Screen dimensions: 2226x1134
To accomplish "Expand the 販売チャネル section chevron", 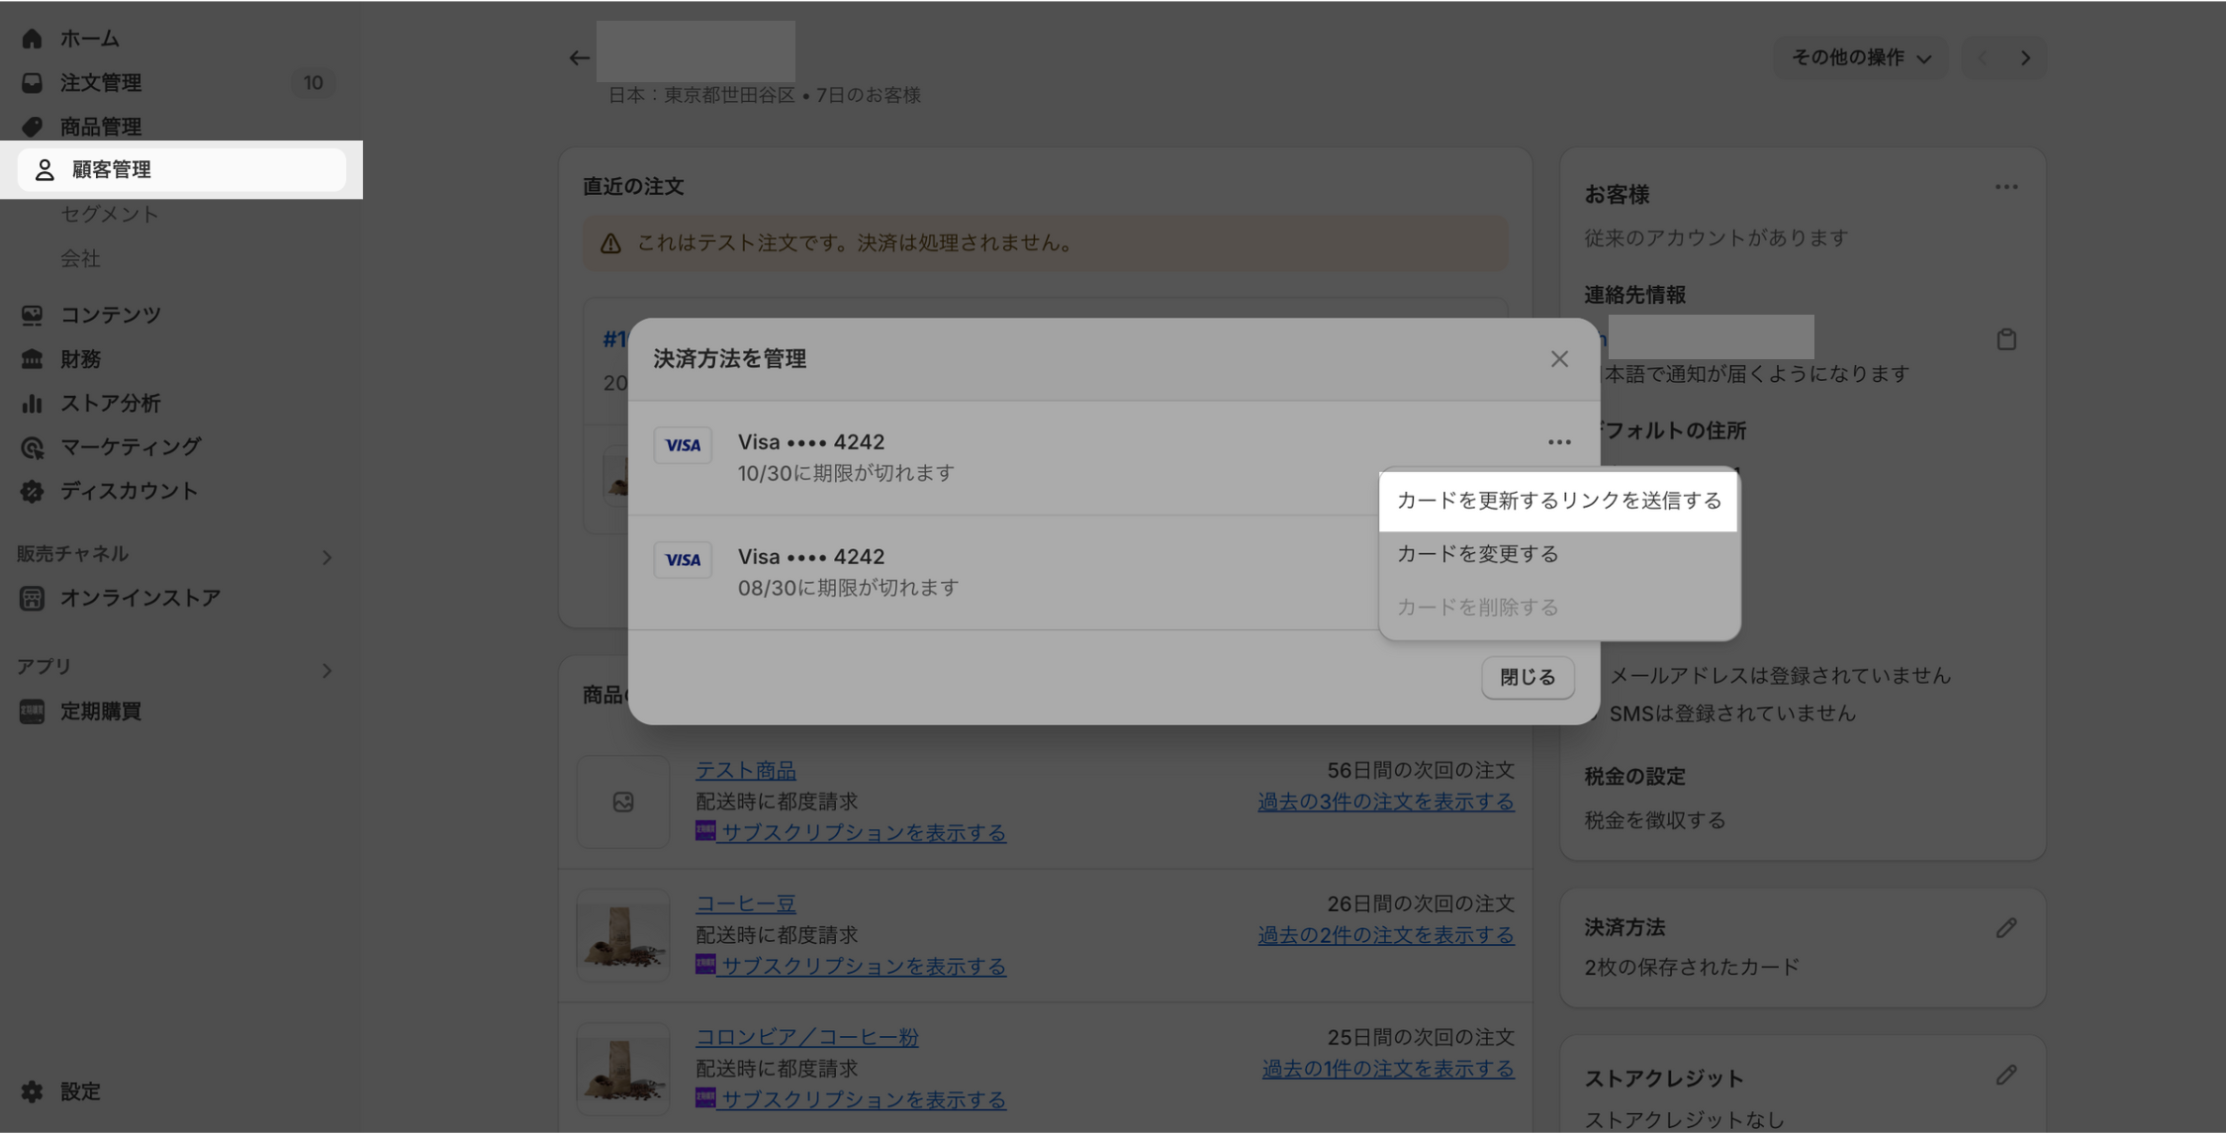I will 326,558.
